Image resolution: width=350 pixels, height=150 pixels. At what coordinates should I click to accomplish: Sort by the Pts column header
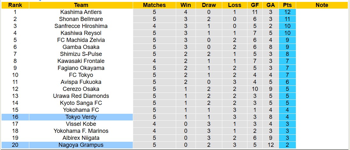click(x=287, y=5)
